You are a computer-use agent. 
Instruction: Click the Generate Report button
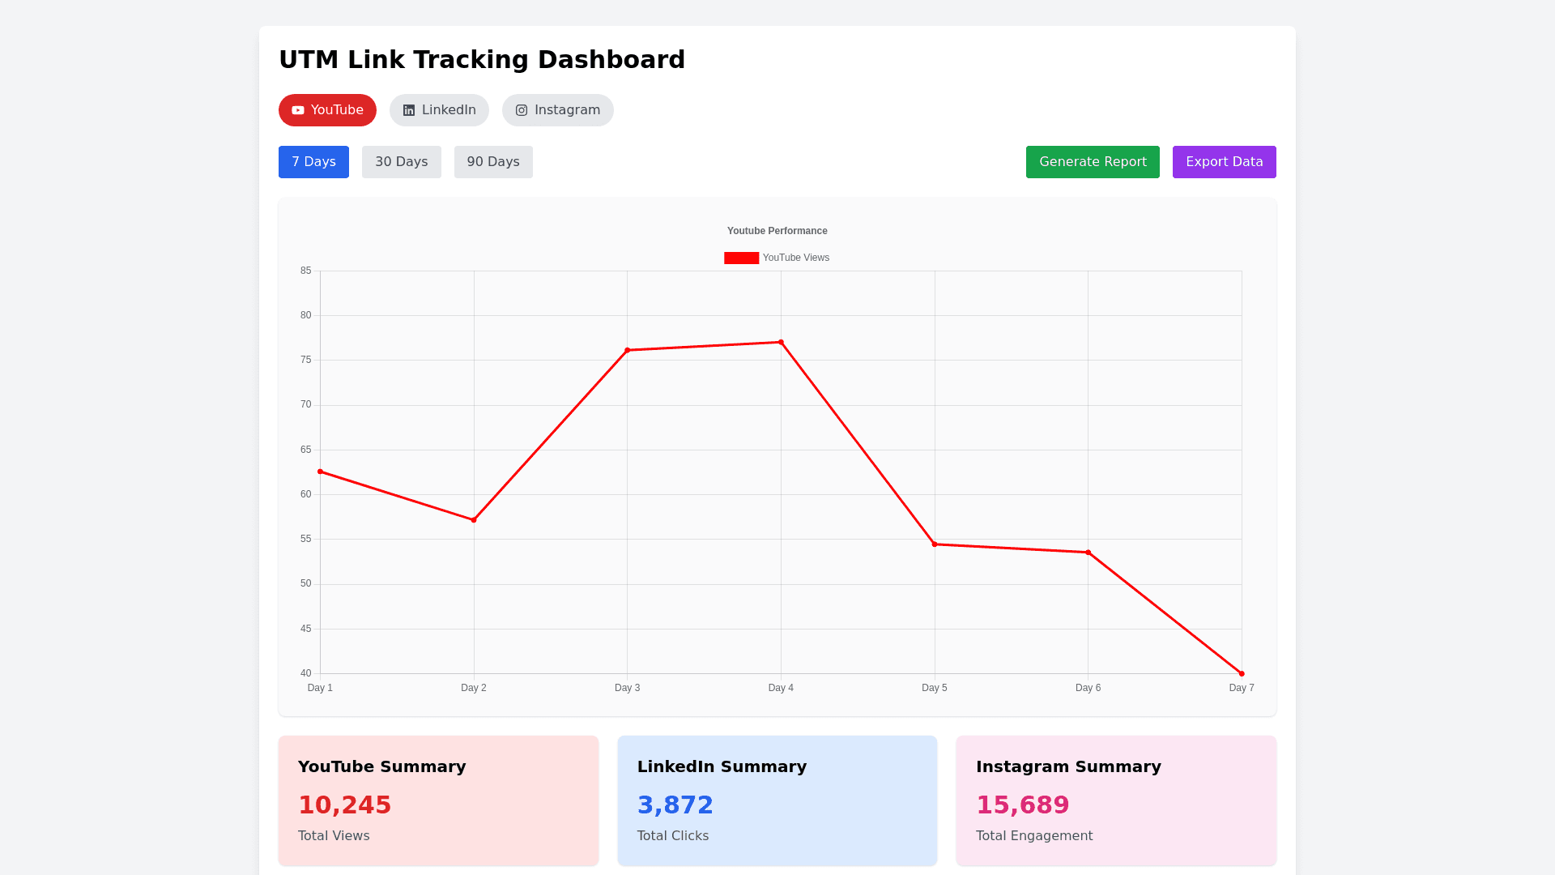coord(1093,162)
